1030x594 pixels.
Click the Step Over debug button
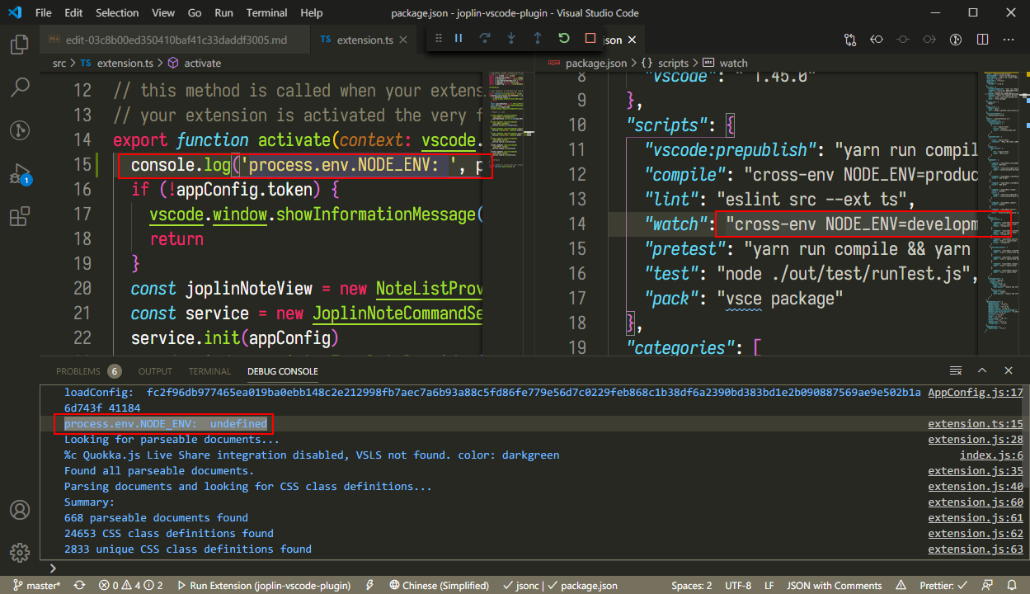(x=485, y=39)
